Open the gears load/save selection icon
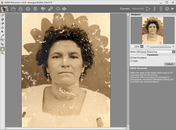The image size is (176, 130). pos(51,9)
